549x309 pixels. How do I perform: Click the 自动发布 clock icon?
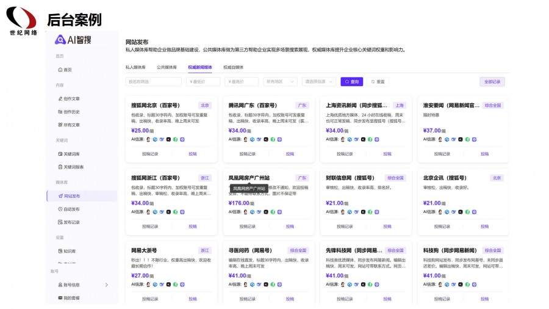tap(60, 209)
